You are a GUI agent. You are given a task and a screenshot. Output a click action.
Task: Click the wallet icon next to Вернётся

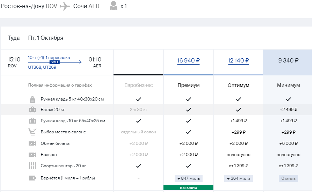pyautogui.click(x=32, y=178)
